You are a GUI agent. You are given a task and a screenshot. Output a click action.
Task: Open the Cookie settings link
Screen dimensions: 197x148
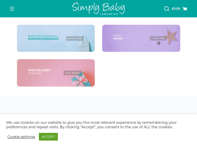[21, 137]
